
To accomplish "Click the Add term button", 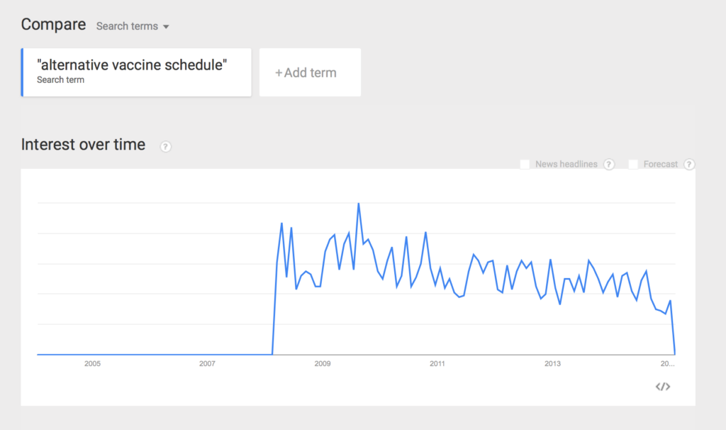I will click(x=310, y=72).
